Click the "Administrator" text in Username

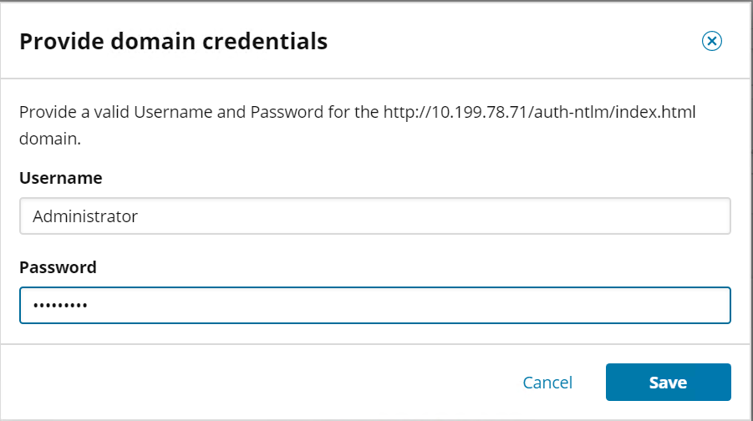pyautogui.click(x=85, y=216)
